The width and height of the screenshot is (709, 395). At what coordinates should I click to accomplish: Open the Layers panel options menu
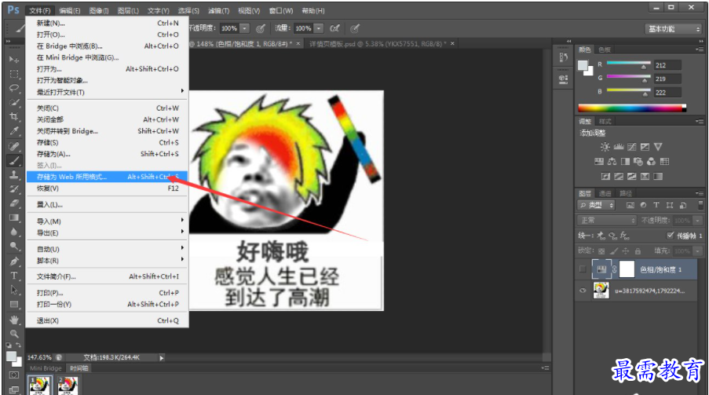pos(700,193)
